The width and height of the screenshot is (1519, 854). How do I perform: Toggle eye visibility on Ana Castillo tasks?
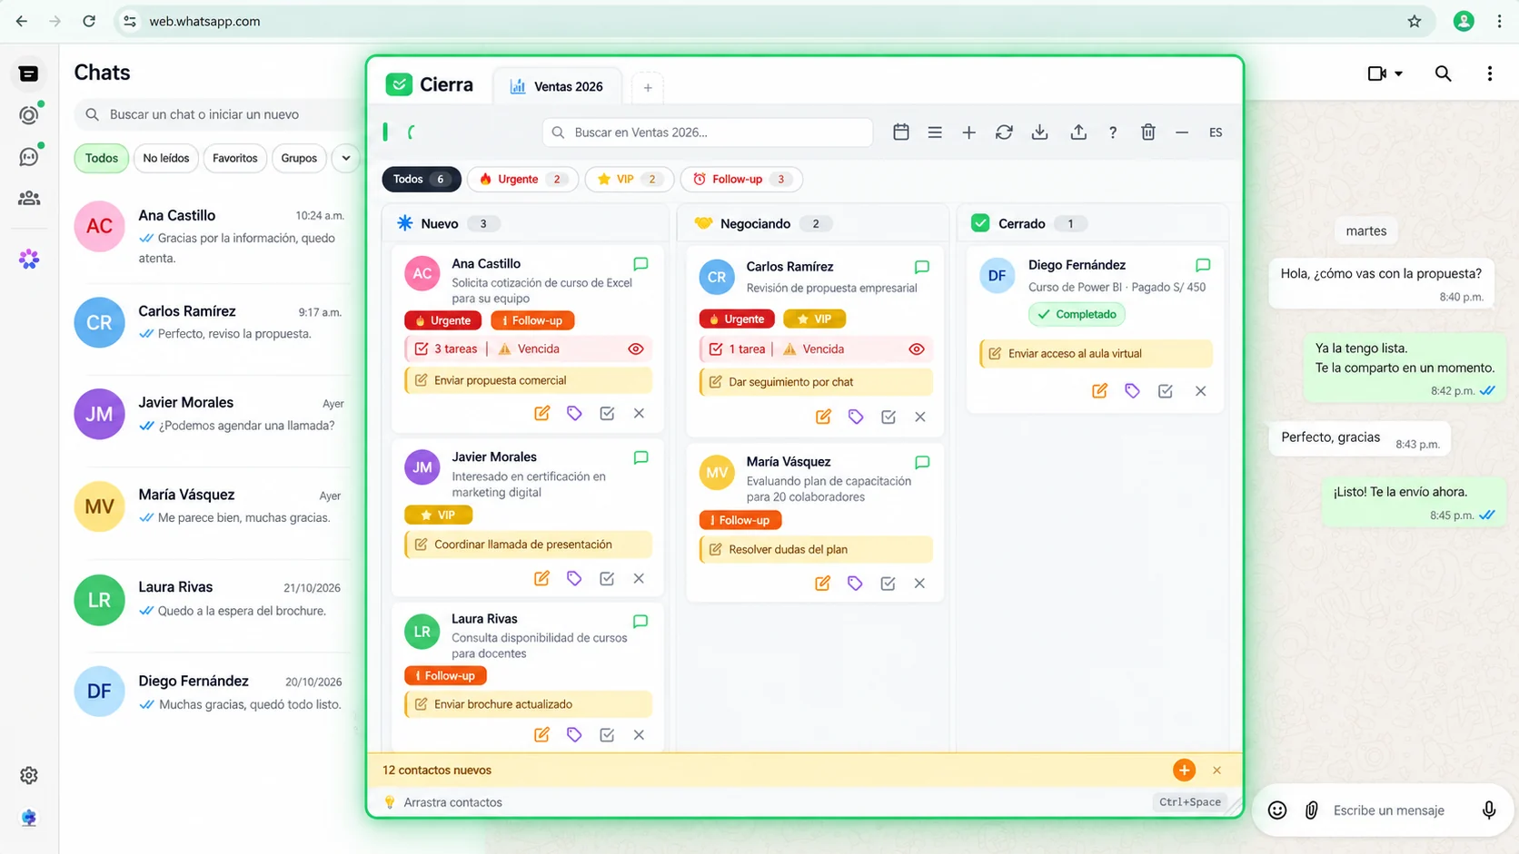click(x=636, y=348)
